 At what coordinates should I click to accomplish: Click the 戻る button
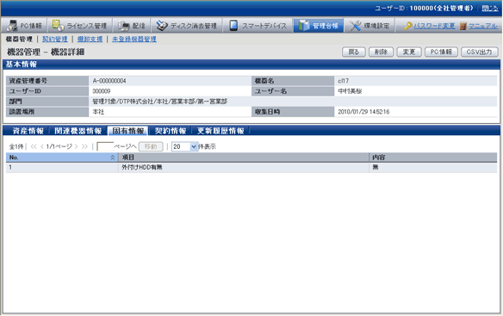(354, 52)
